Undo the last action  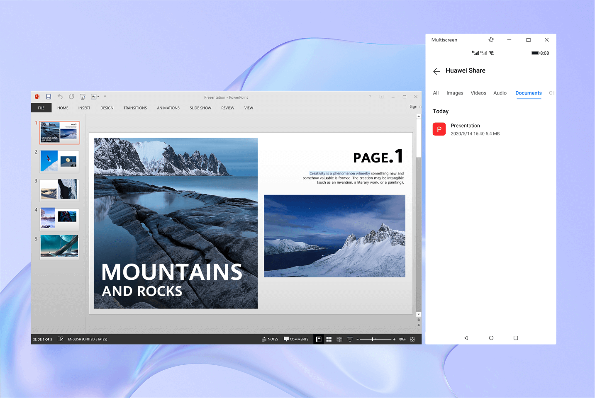(x=60, y=97)
